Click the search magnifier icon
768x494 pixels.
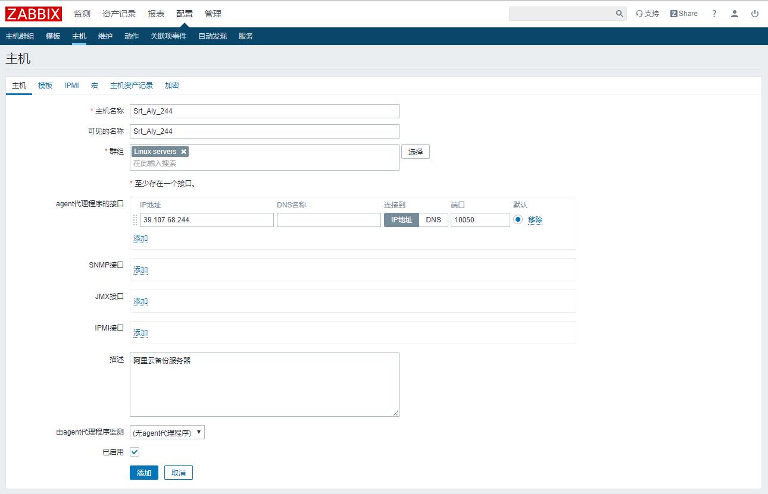[619, 14]
